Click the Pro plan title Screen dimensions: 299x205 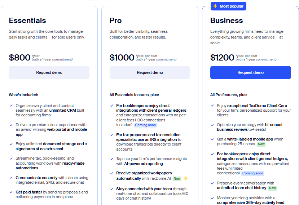pyautogui.click(x=116, y=21)
